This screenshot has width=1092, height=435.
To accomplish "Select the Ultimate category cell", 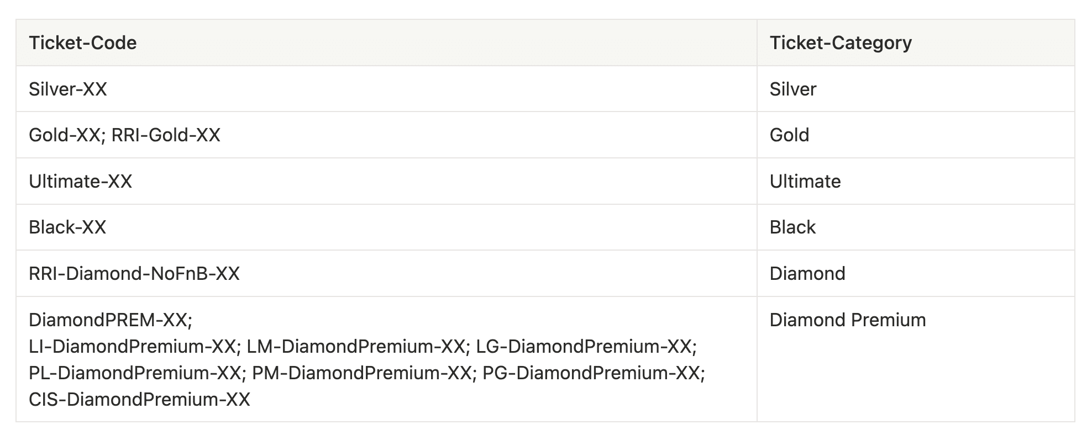I will 805,182.
